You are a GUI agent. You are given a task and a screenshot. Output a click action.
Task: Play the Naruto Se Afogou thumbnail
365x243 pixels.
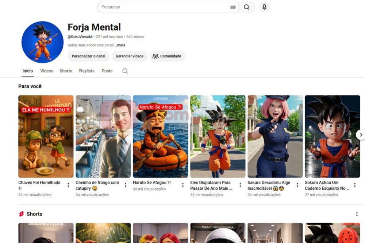pos(160,136)
